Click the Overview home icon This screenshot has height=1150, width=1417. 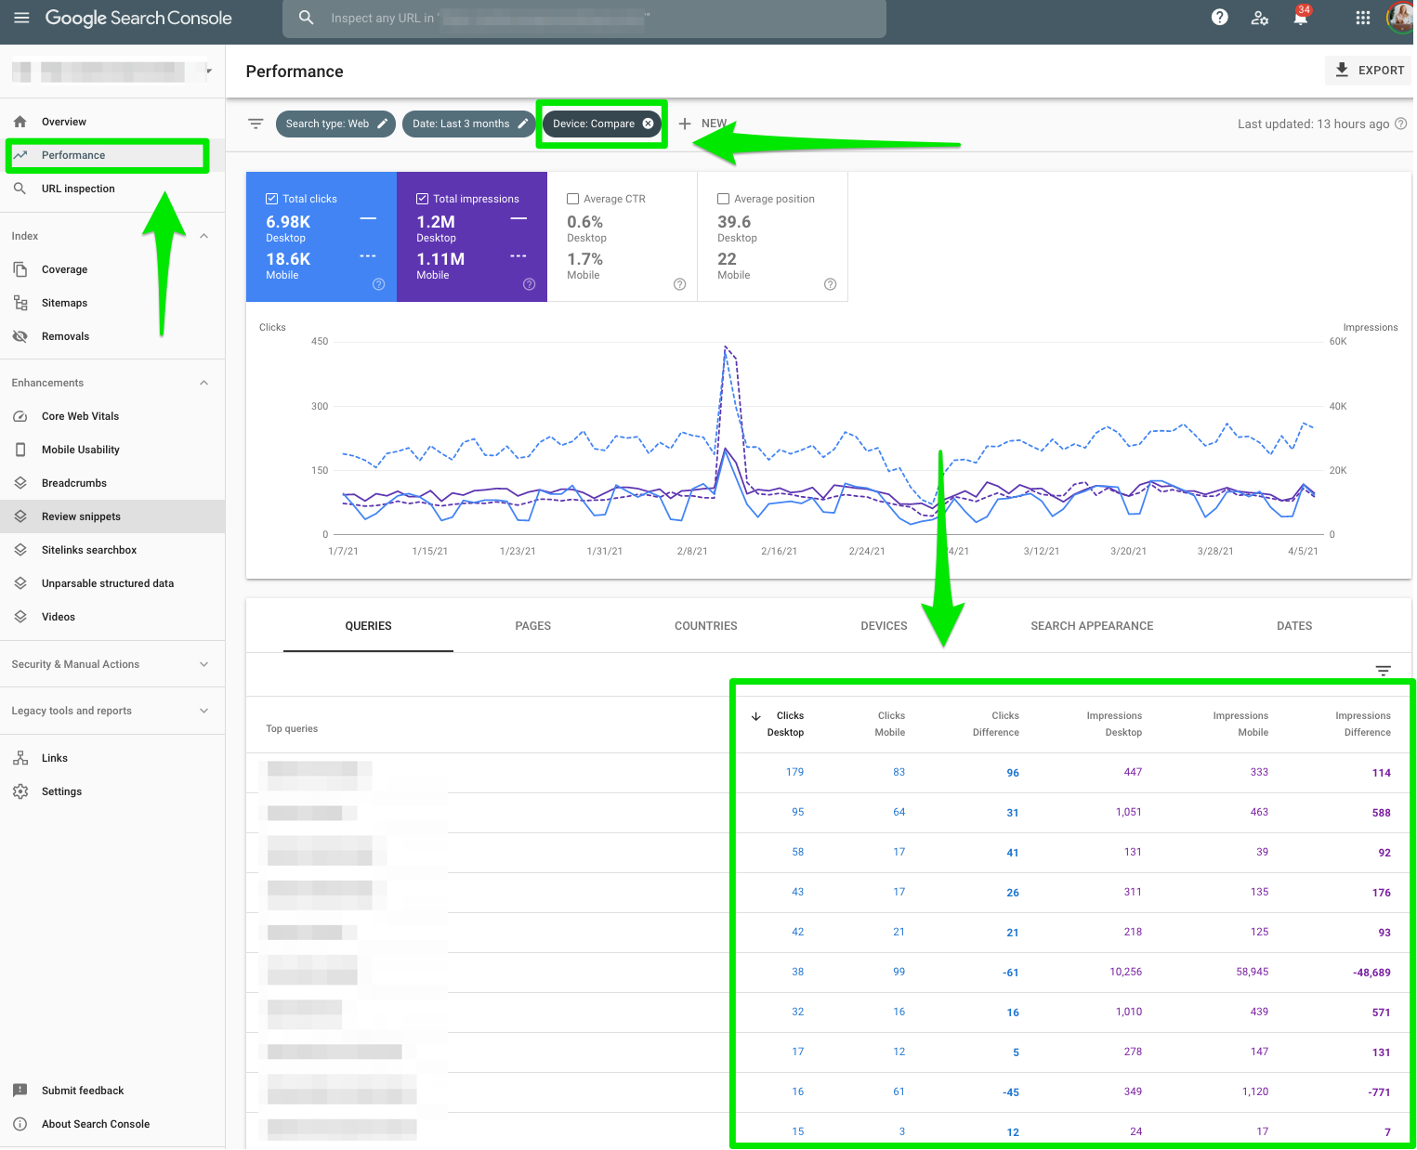[20, 122]
